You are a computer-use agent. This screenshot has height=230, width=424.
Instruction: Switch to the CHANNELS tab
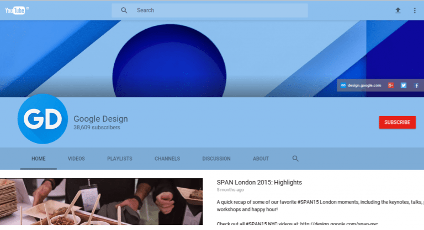click(167, 158)
